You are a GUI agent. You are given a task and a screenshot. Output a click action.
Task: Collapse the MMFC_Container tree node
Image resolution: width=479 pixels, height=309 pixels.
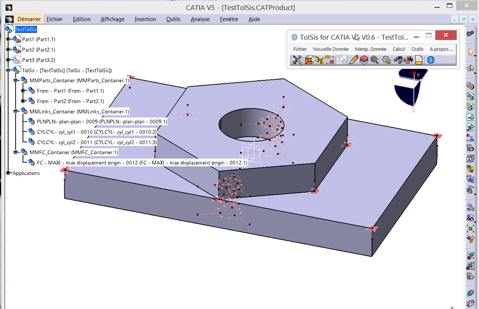point(16,152)
